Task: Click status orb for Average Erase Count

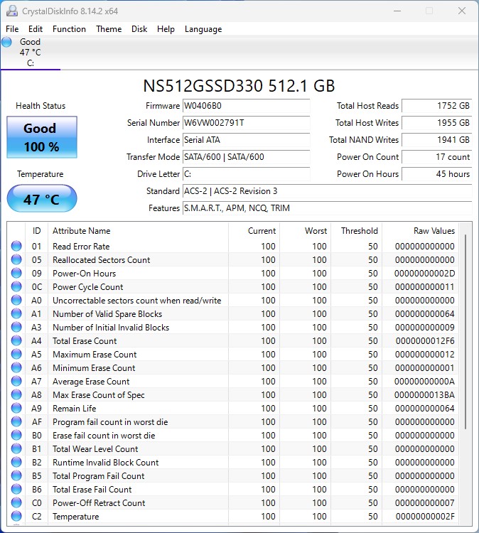Action: [x=16, y=381]
